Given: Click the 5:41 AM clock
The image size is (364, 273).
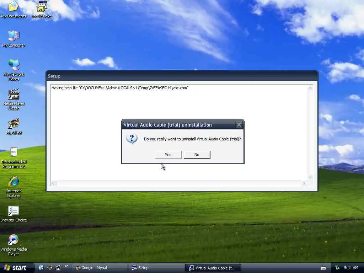Looking at the screenshot, I should 351,268.
